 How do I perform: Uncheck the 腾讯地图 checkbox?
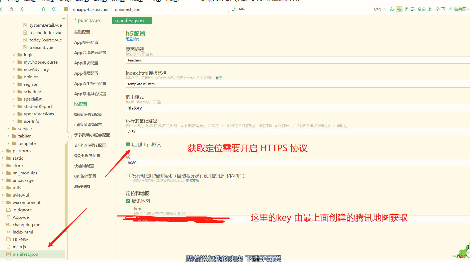point(128,201)
